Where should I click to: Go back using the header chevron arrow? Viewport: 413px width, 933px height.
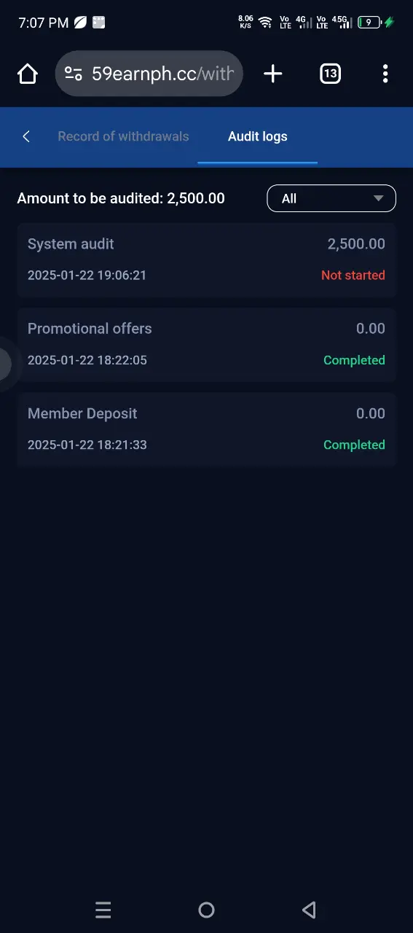point(26,136)
